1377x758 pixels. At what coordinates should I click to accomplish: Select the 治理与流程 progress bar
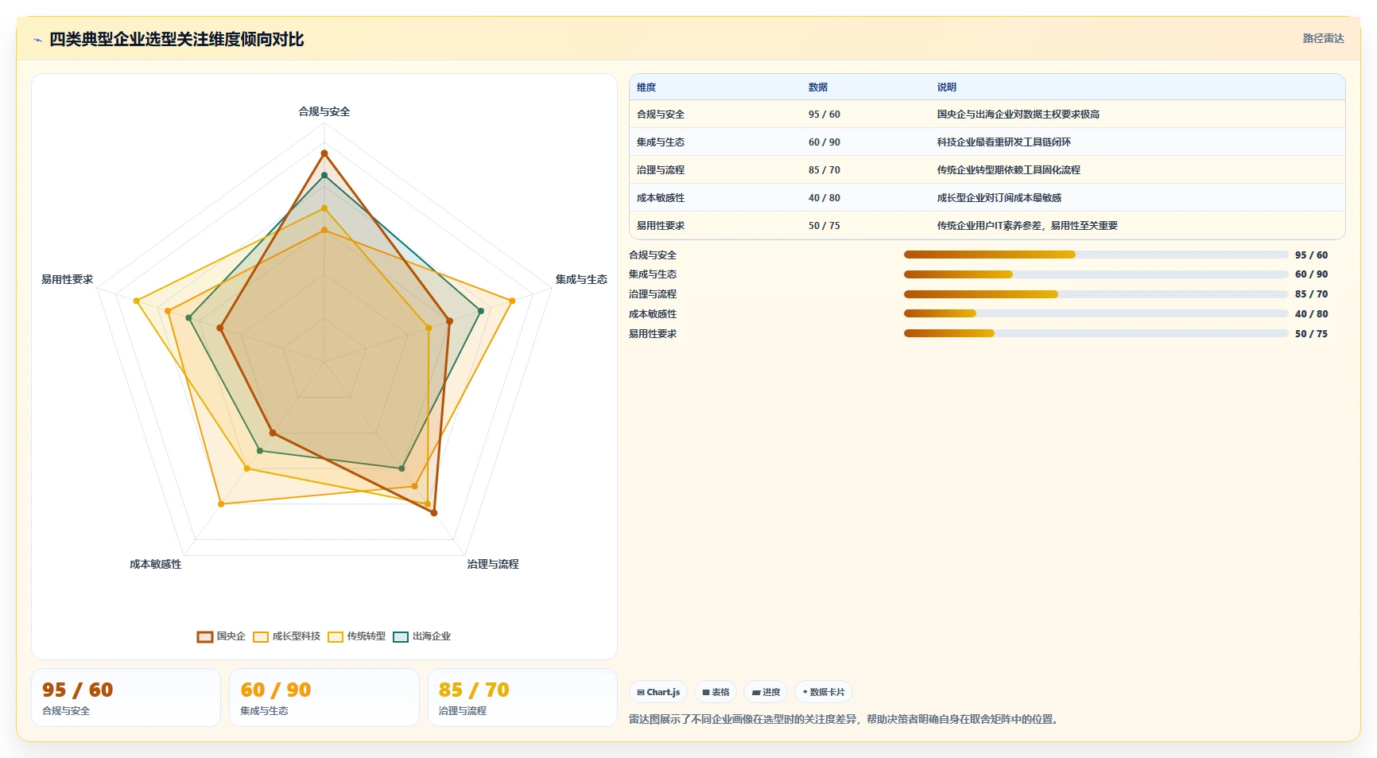1096,294
